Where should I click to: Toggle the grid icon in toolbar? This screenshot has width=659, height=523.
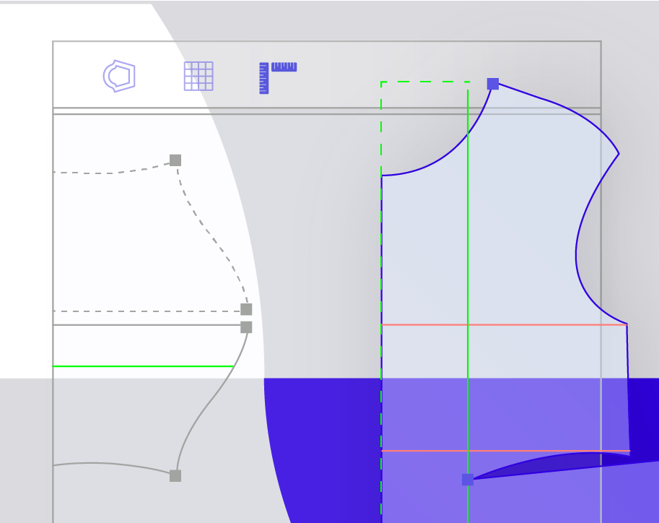point(198,76)
